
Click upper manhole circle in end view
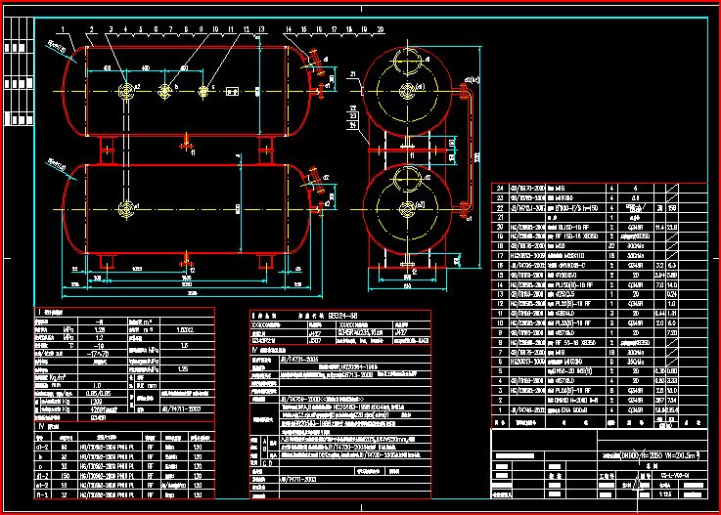[x=407, y=62]
